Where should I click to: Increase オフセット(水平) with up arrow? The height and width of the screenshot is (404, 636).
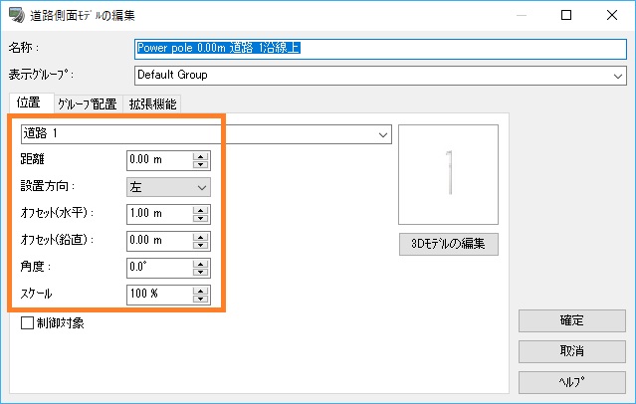click(x=200, y=210)
